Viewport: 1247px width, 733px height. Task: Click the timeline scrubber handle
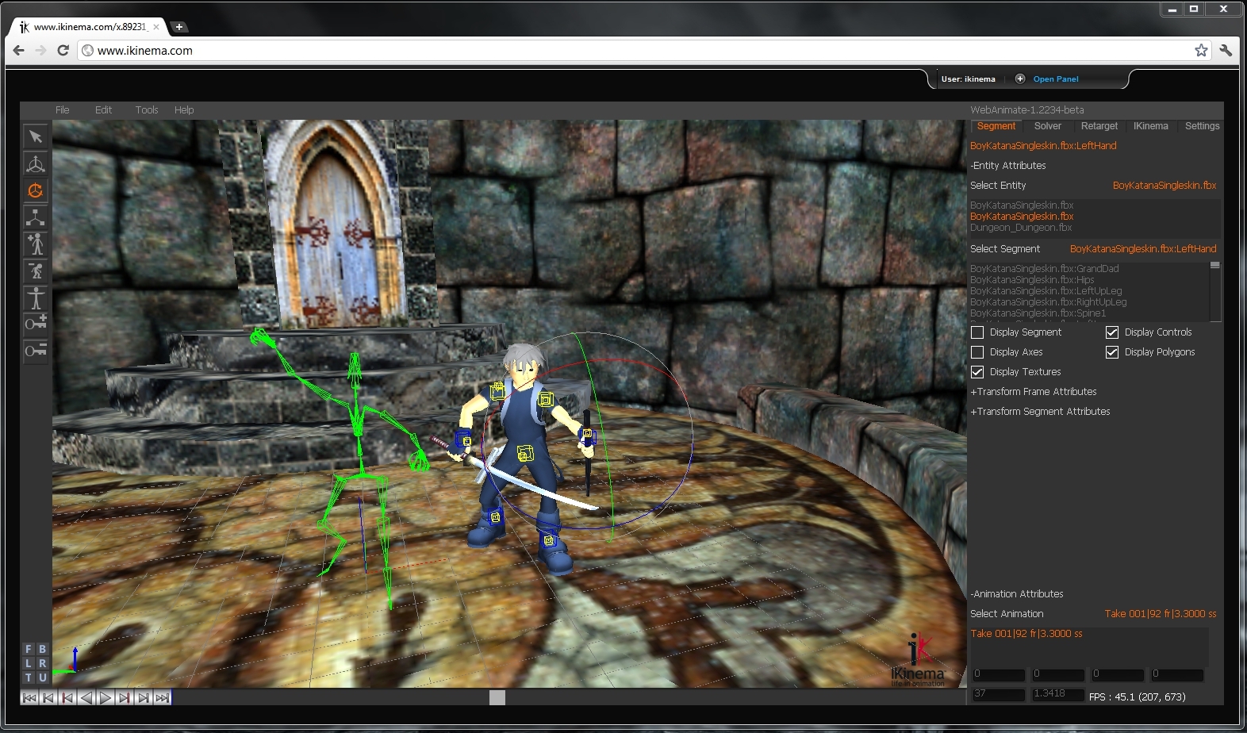pyautogui.click(x=497, y=698)
